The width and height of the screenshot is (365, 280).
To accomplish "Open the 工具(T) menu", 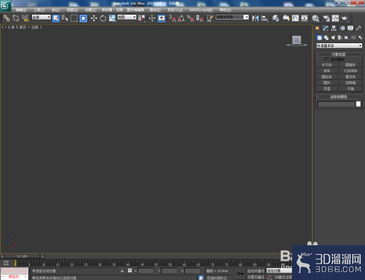I will (39, 10).
